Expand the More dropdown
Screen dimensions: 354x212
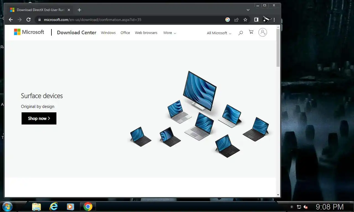tap(170, 33)
